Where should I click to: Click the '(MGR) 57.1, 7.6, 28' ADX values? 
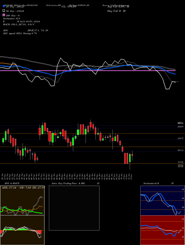[x=38, y=30]
